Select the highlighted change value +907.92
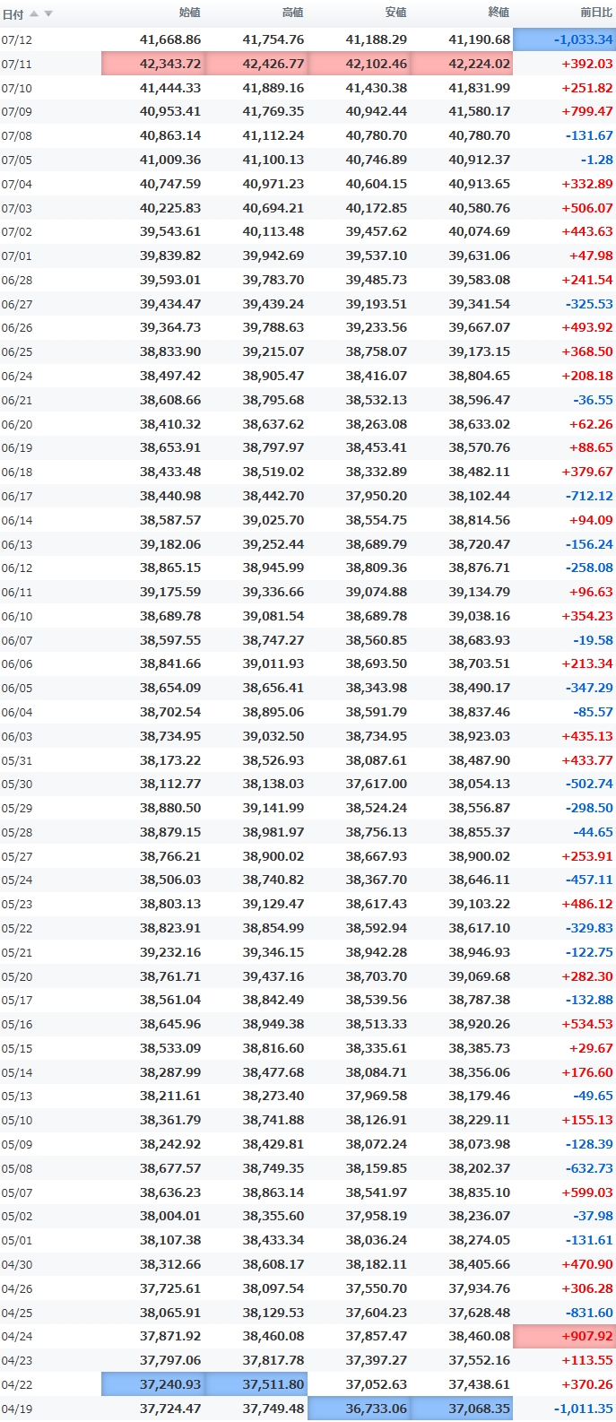 pos(565,1336)
